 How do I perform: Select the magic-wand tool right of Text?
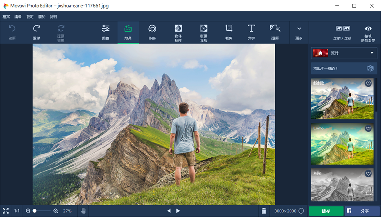[x=275, y=32]
